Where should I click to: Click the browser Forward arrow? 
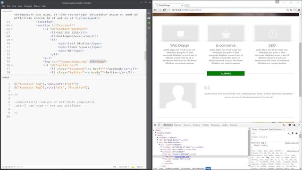click(159, 10)
